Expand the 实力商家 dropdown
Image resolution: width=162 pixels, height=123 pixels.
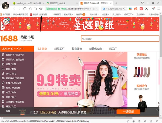pos(117,15)
